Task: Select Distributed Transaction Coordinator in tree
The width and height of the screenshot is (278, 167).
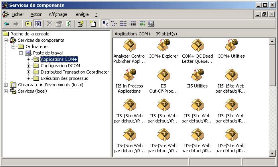Action: coord(75,72)
